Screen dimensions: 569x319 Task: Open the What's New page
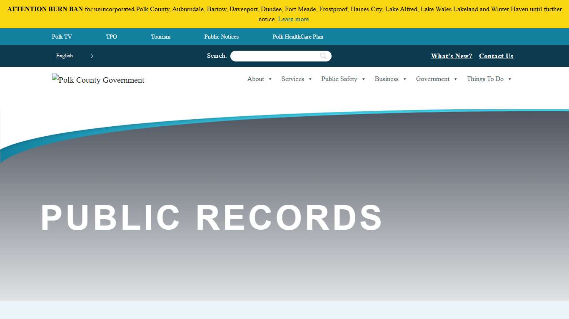click(452, 56)
